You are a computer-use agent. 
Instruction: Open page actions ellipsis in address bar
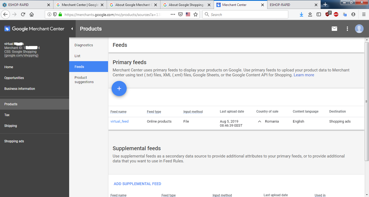[x=173, y=14]
